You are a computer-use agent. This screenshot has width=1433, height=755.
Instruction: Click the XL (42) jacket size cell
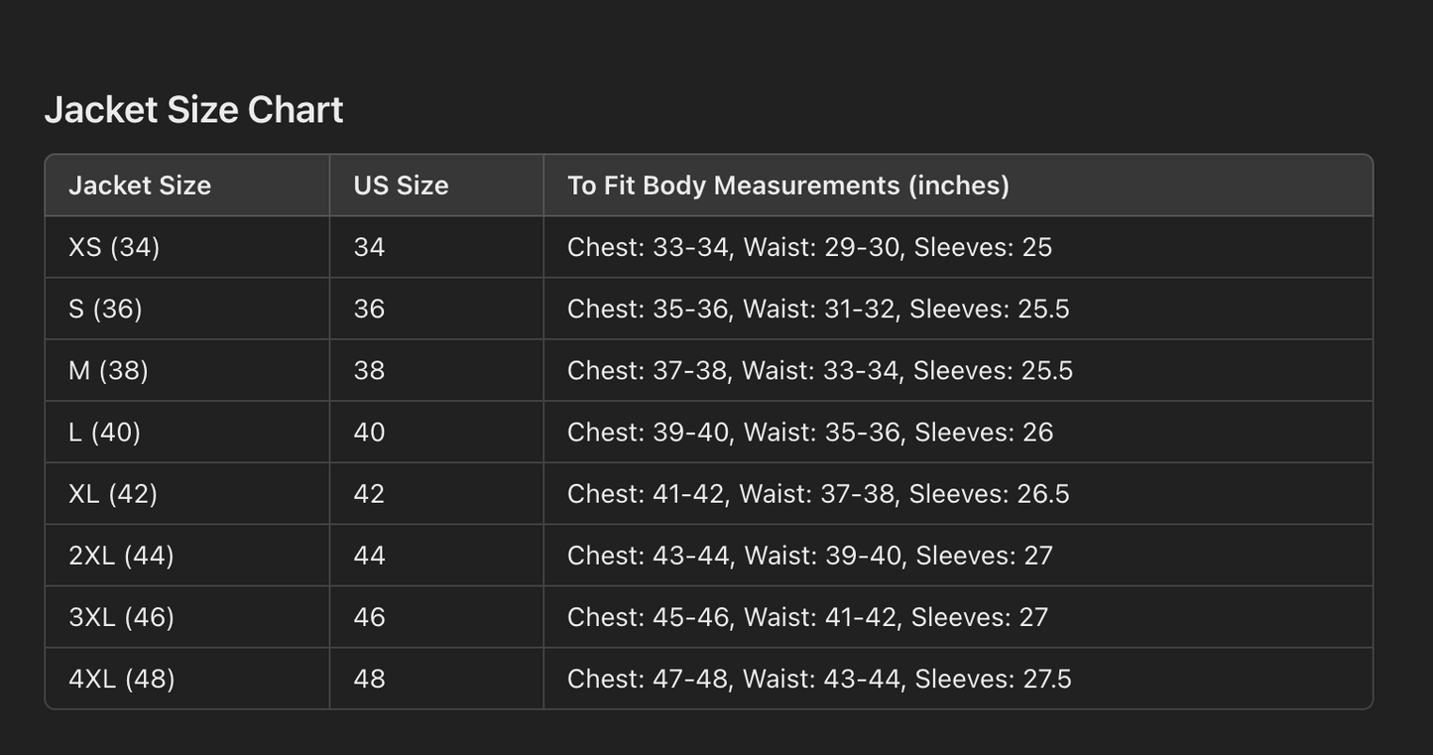pyautogui.click(x=113, y=493)
